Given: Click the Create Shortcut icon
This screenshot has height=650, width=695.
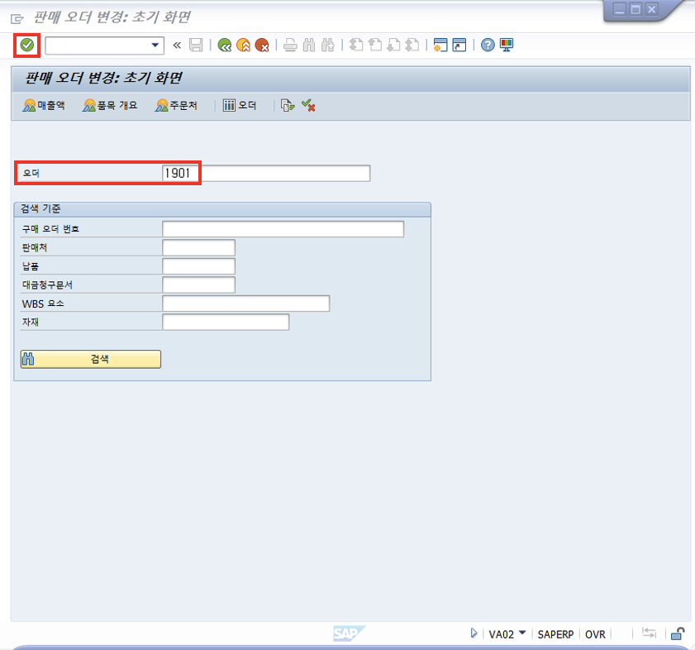Looking at the screenshot, I should tap(459, 45).
